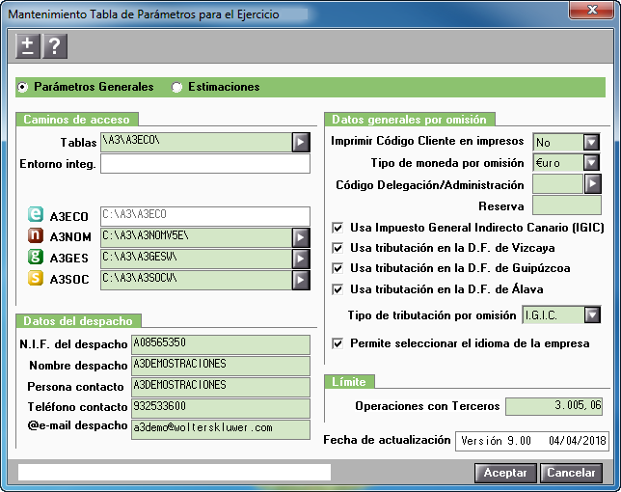Click the Datos del despacho section header
The image size is (621, 492).
[78, 321]
